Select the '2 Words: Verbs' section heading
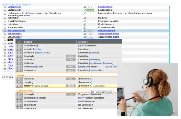 pyautogui.click(x=25, y=91)
